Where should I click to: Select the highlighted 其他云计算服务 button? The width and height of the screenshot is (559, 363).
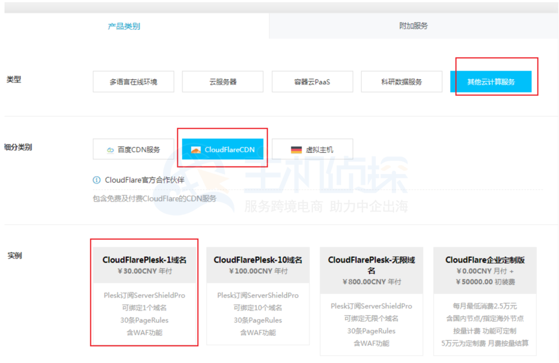coord(491,82)
